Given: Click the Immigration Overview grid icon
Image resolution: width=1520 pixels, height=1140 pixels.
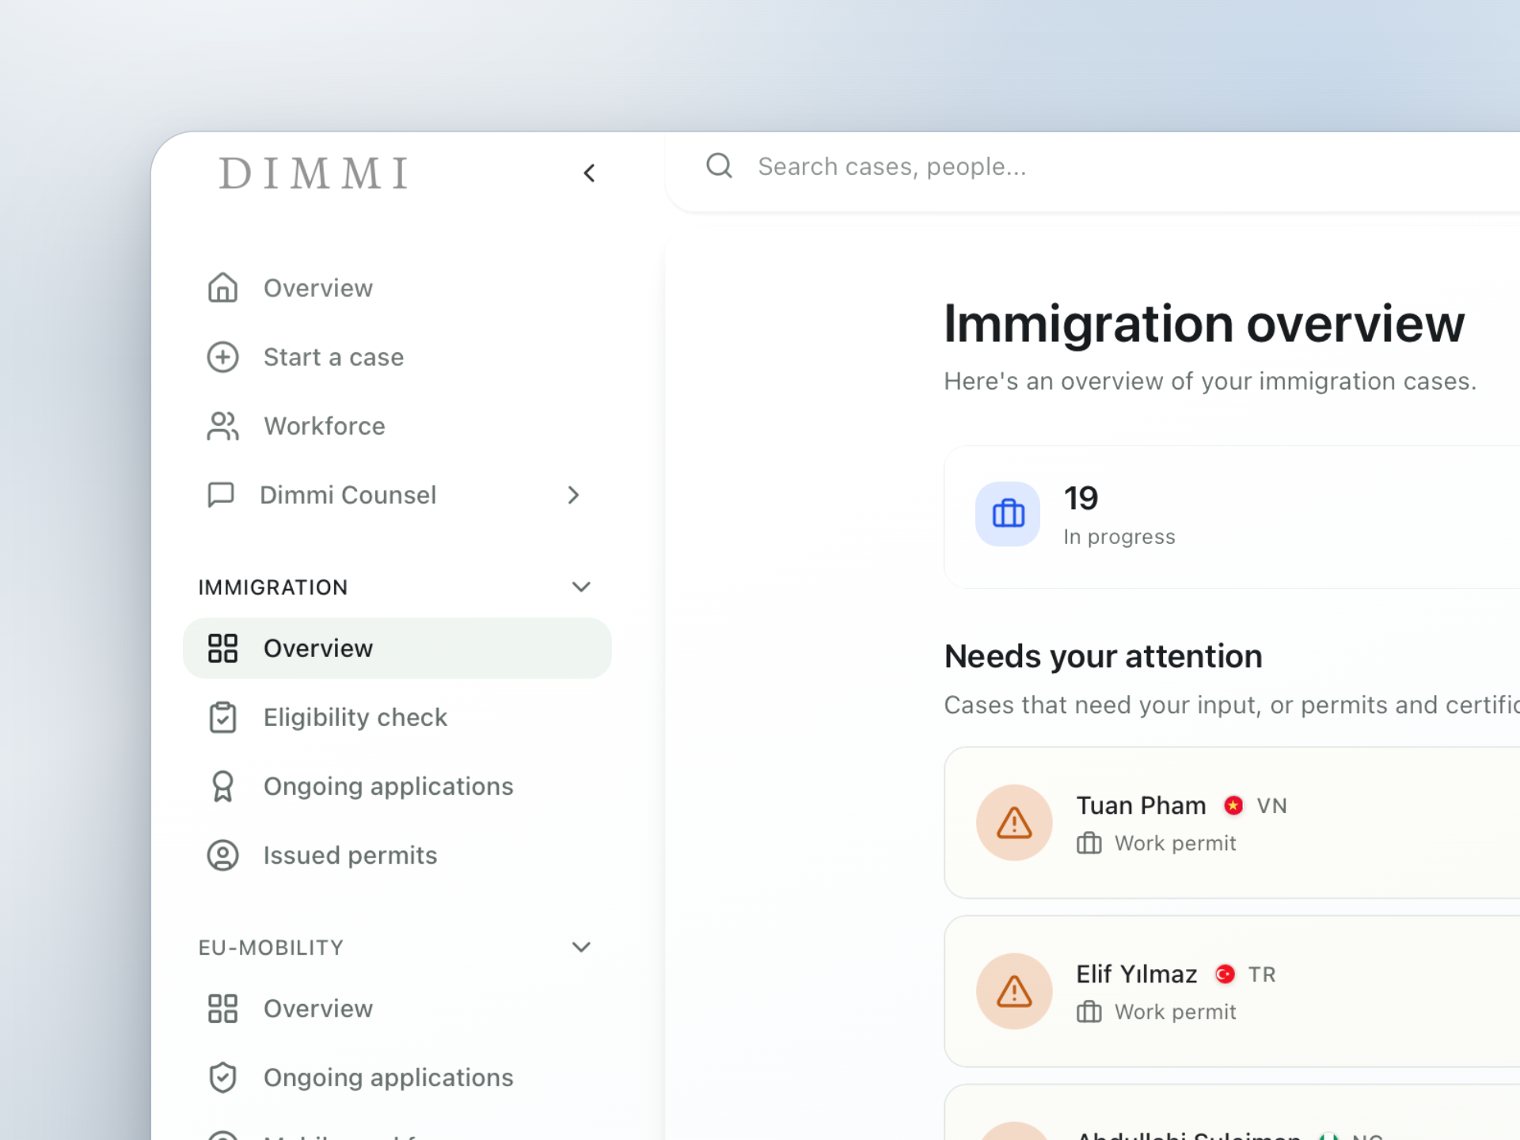Looking at the screenshot, I should [x=222, y=648].
